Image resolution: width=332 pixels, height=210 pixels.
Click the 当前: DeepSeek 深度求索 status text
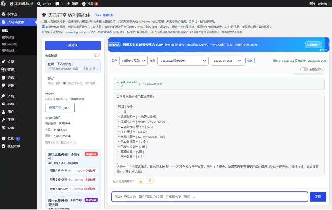coord(299,61)
